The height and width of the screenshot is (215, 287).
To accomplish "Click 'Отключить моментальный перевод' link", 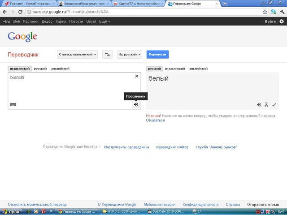I will point(37,204).
